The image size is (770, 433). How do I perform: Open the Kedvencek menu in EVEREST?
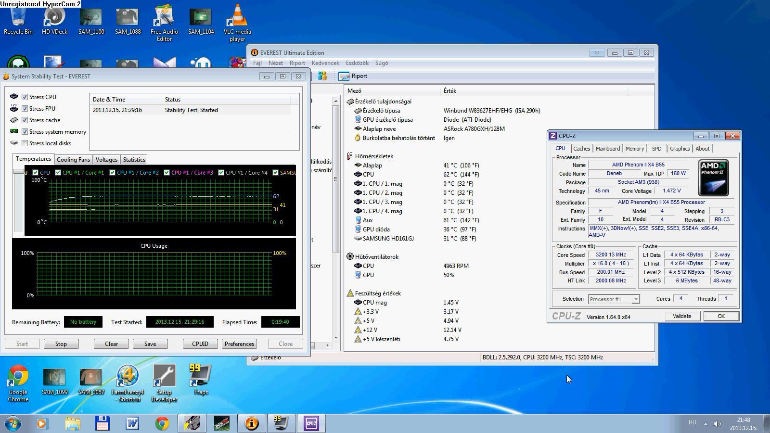click(x=325, y=63)
